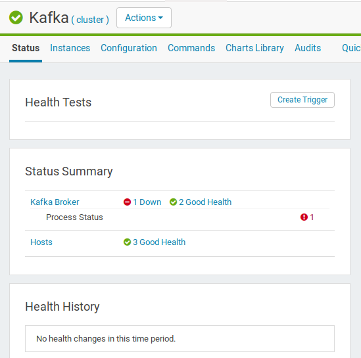Click the Health Tests heading
Screen dimensions: 361x358
(59, 102)
